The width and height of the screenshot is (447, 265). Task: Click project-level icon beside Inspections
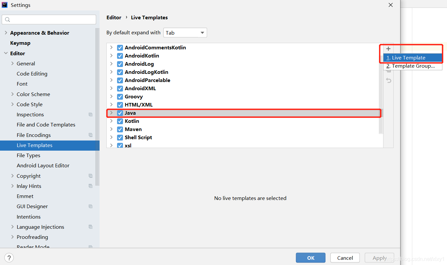point(90,115)
